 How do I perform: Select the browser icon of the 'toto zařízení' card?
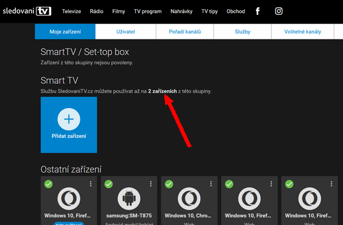point(69,198)
